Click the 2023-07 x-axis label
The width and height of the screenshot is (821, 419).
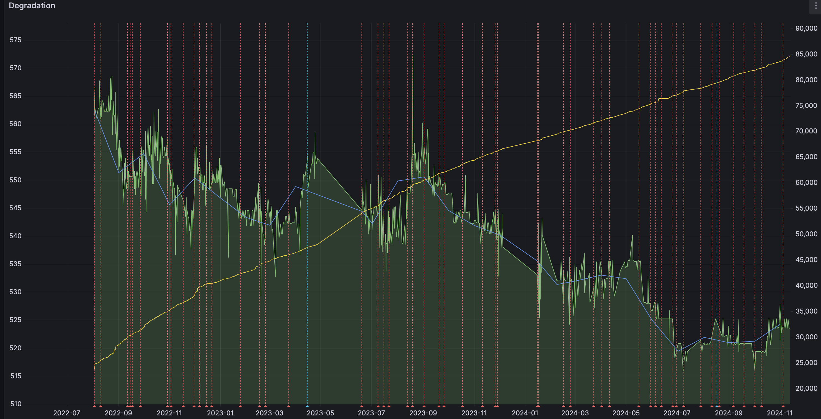coord(372,413)
